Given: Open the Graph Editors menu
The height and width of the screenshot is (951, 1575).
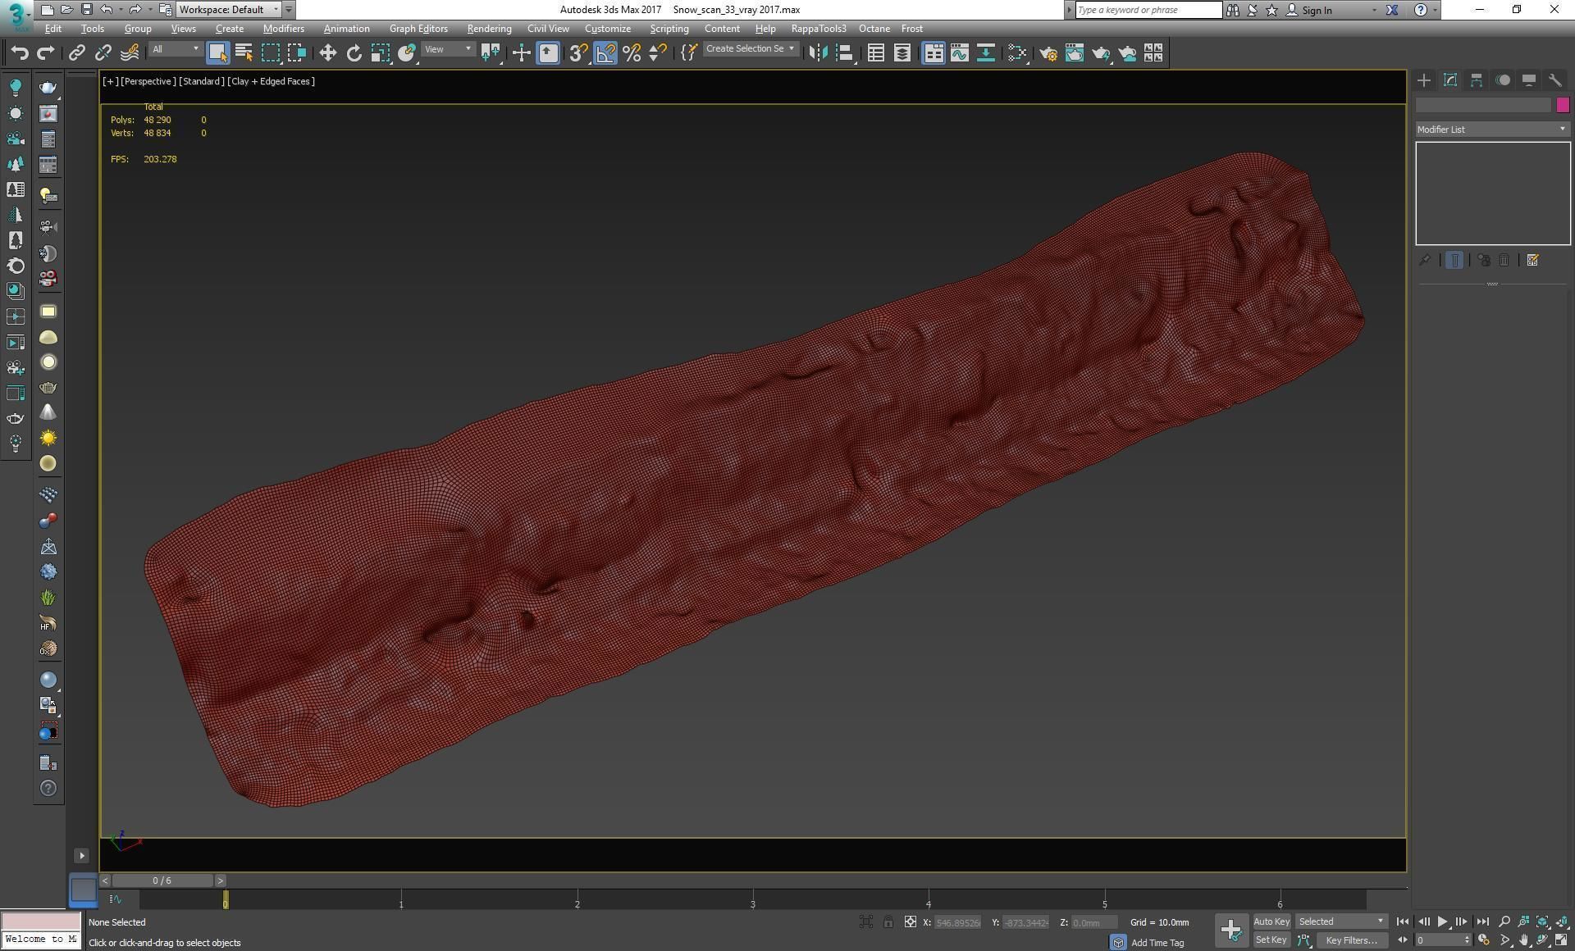Looking at the screenshot, I should click(418, 29).
